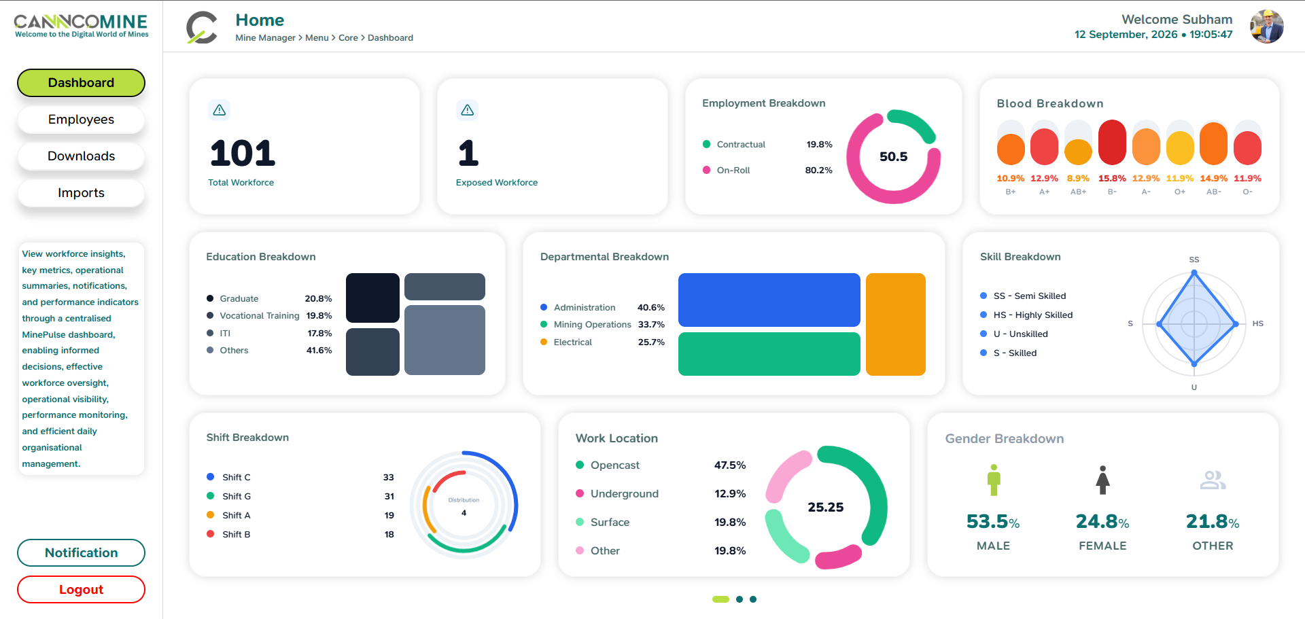Open the Downloads page
1305x619 pixels.
(81, 156)
